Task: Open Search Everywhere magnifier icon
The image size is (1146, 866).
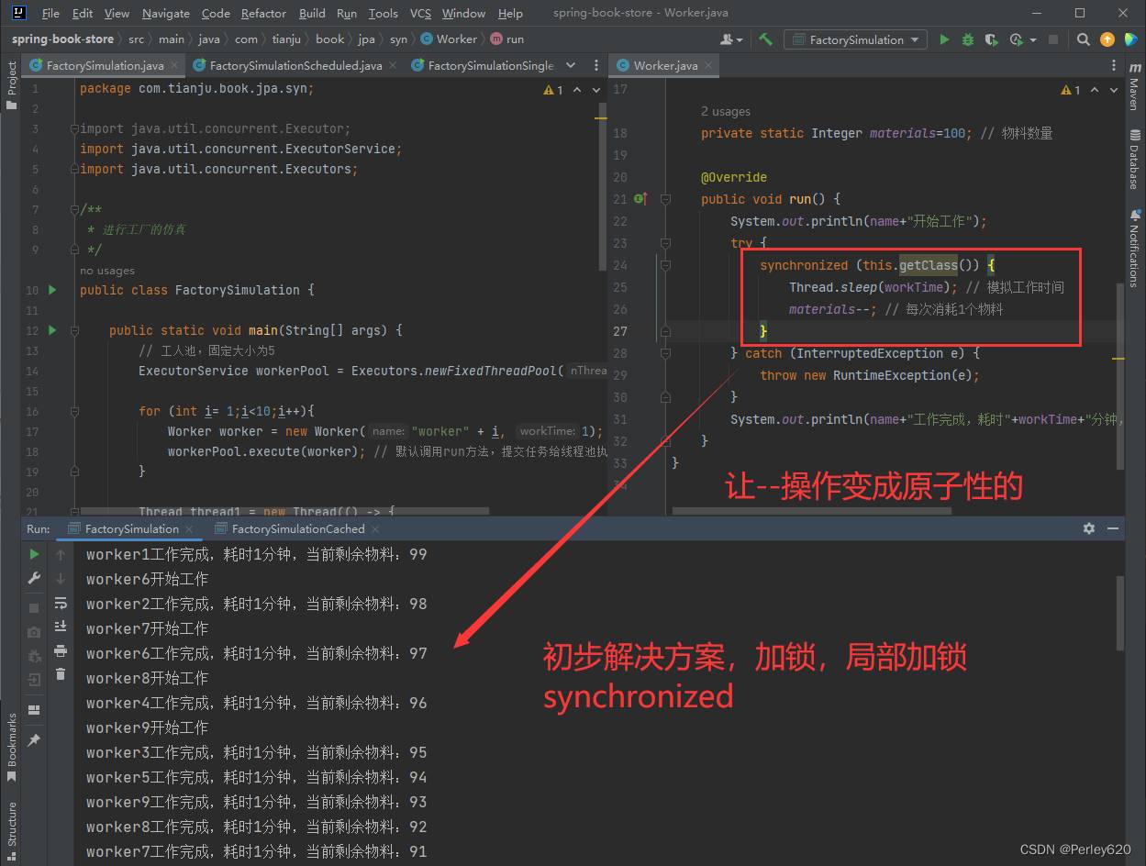Action: [x=1084, y=39]
